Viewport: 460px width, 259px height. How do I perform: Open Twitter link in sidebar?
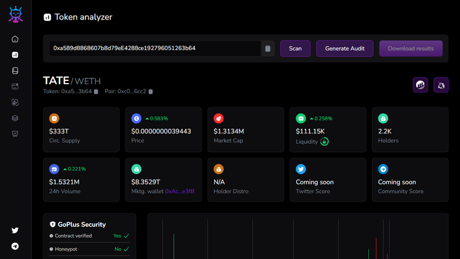point(15,231)
